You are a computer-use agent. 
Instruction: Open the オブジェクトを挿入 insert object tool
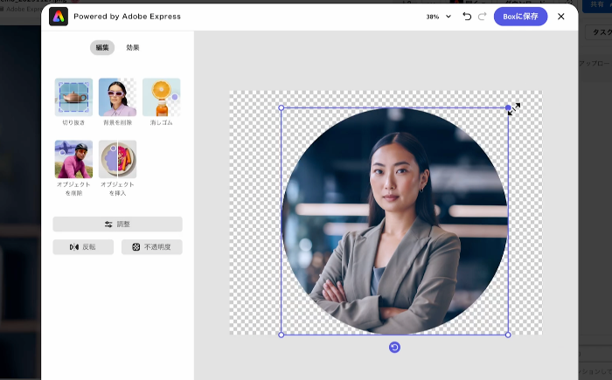click(117, 159)
